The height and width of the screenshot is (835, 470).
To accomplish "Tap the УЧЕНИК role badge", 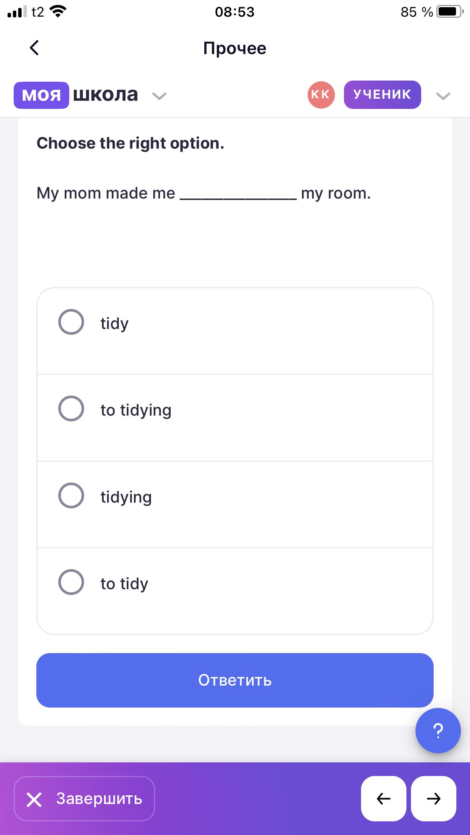I will pyautogui.click(x=382, y=95).
